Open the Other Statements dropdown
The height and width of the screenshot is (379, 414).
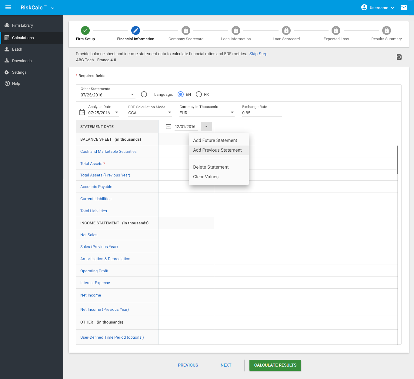[x=108, y=95]
